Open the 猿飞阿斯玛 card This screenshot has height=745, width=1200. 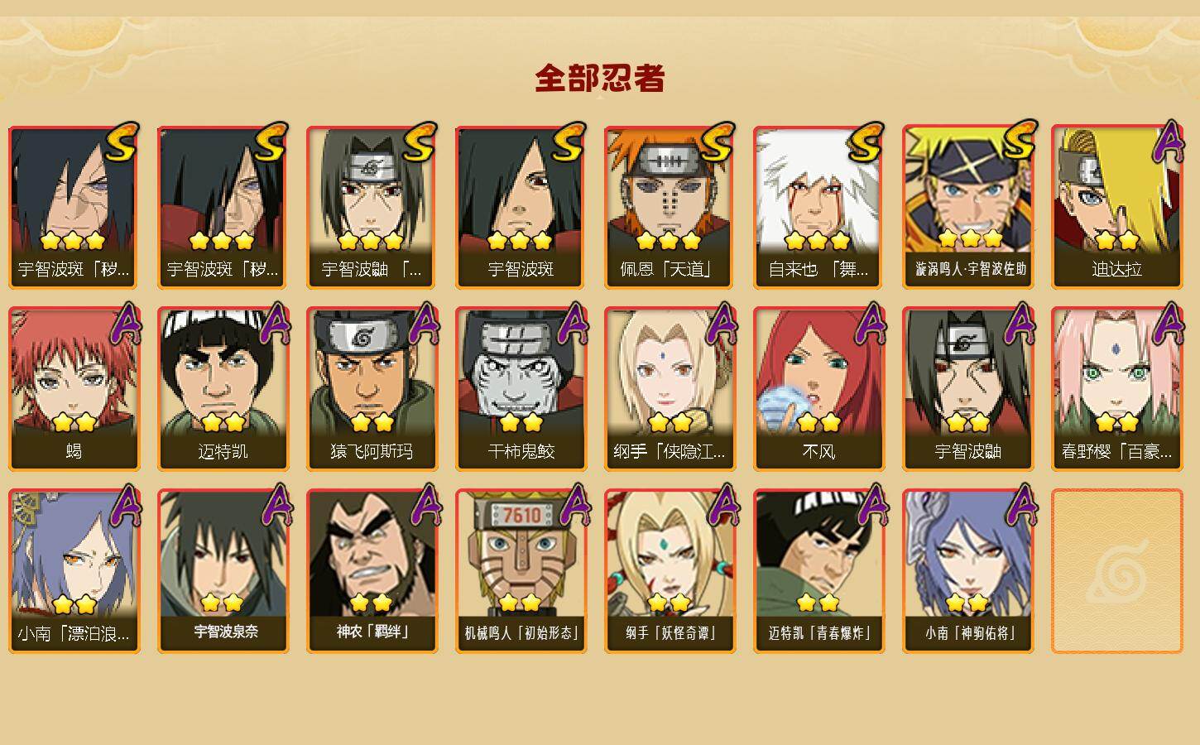[372, 389]
